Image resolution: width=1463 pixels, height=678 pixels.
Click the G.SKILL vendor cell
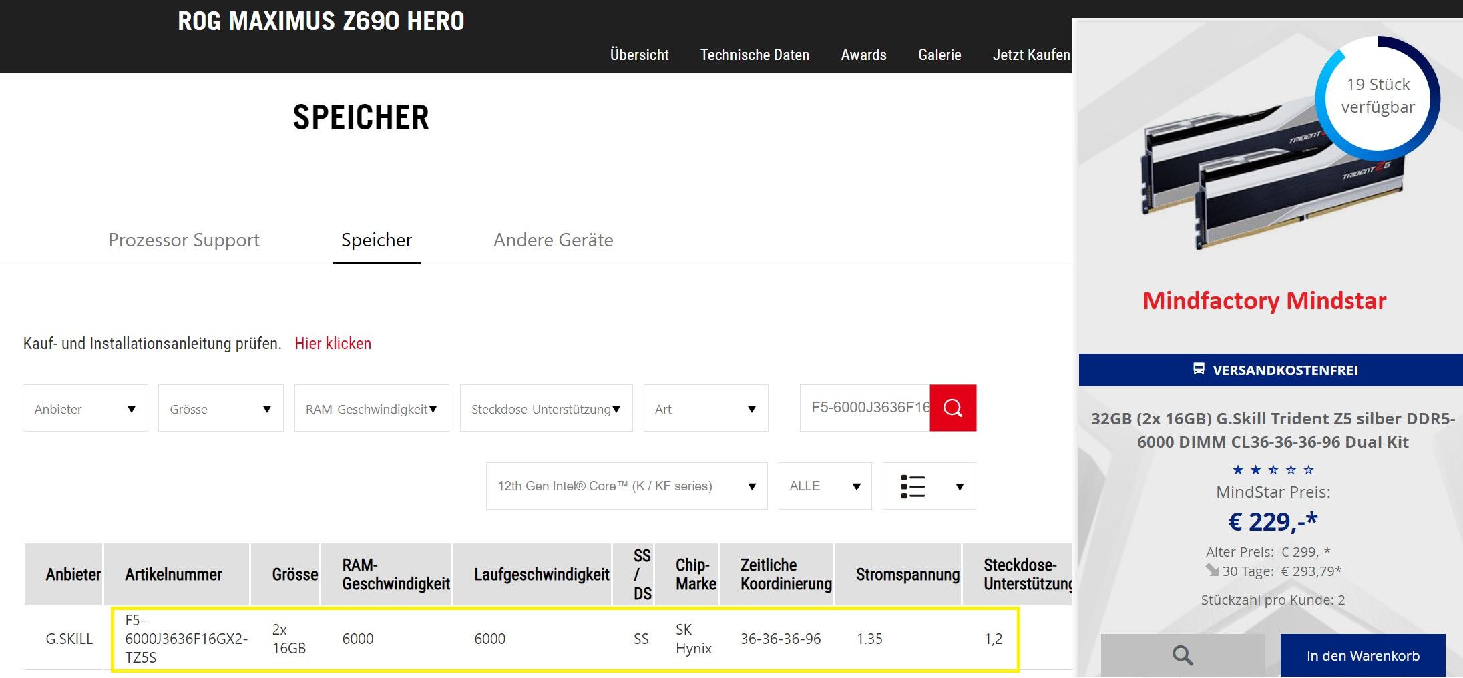click(69, 639)
